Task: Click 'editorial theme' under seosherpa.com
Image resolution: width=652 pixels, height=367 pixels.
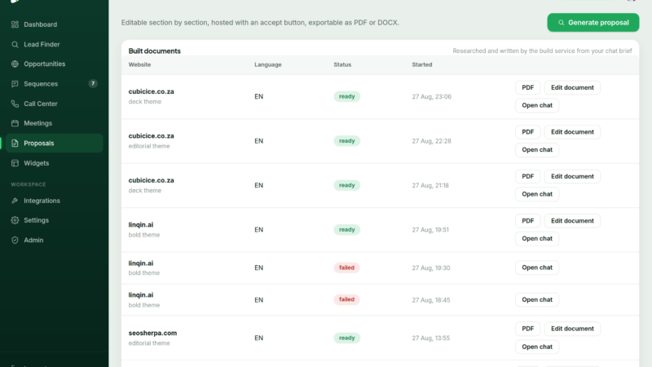Action: click(149, 343)
